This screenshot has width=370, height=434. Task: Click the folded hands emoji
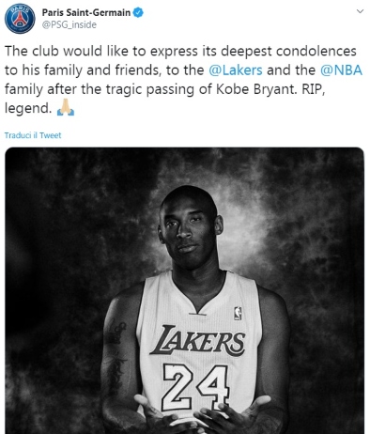tap(66, 108)
